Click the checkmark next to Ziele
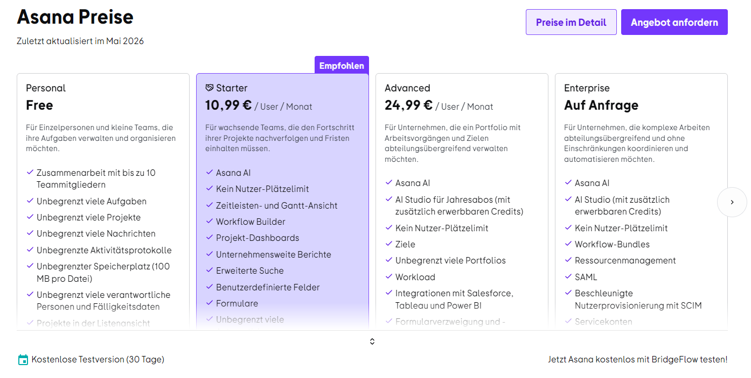 389,244
